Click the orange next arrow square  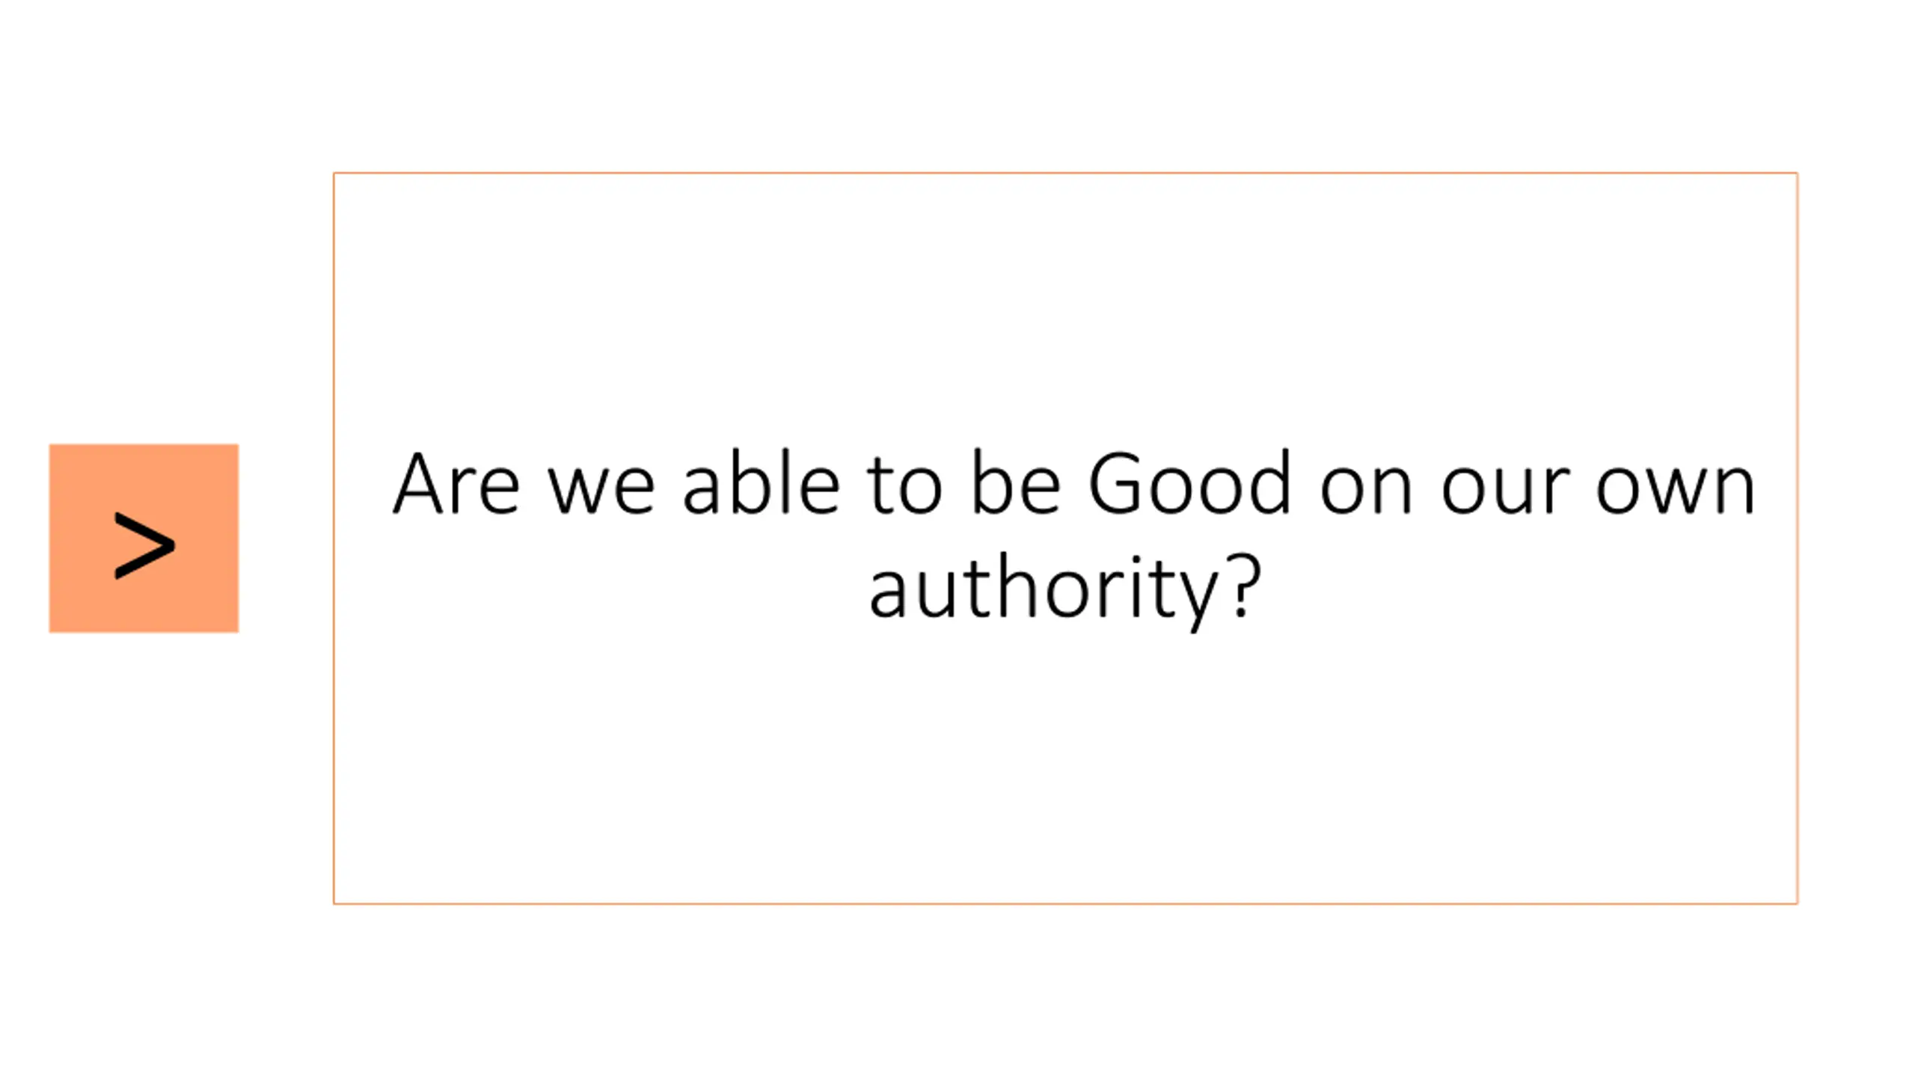point(144,538)
